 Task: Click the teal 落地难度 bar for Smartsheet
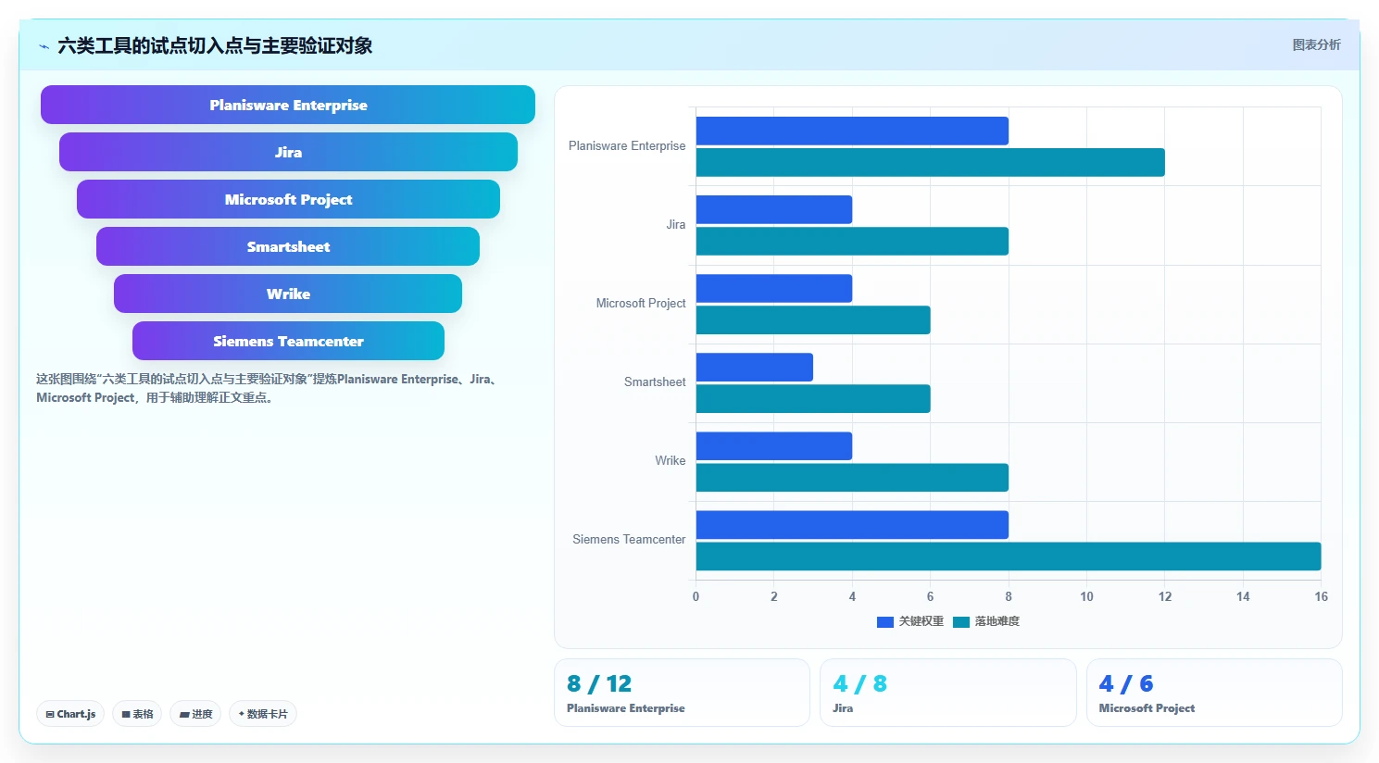(x=813, y=398)
